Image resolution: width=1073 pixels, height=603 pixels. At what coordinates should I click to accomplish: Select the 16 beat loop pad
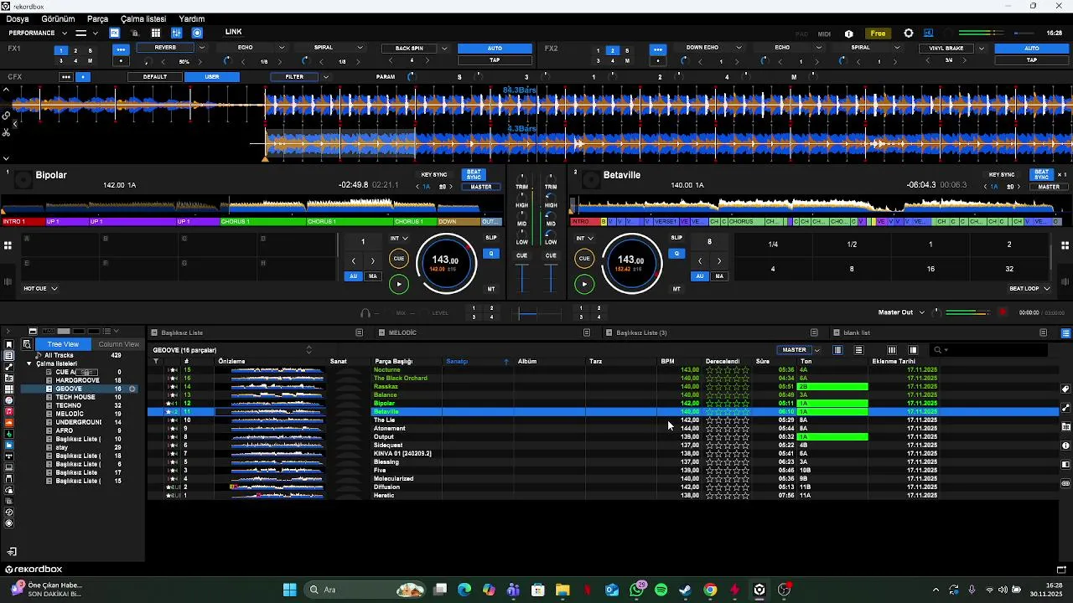(930, 269)
